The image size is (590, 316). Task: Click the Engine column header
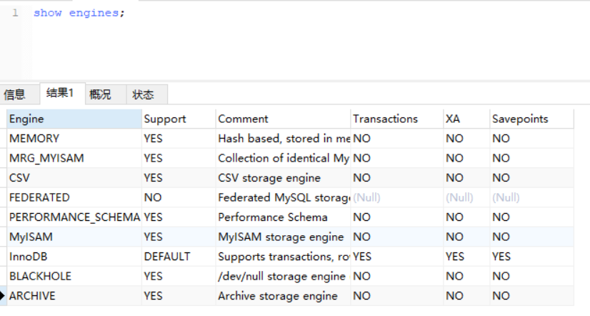74,119
